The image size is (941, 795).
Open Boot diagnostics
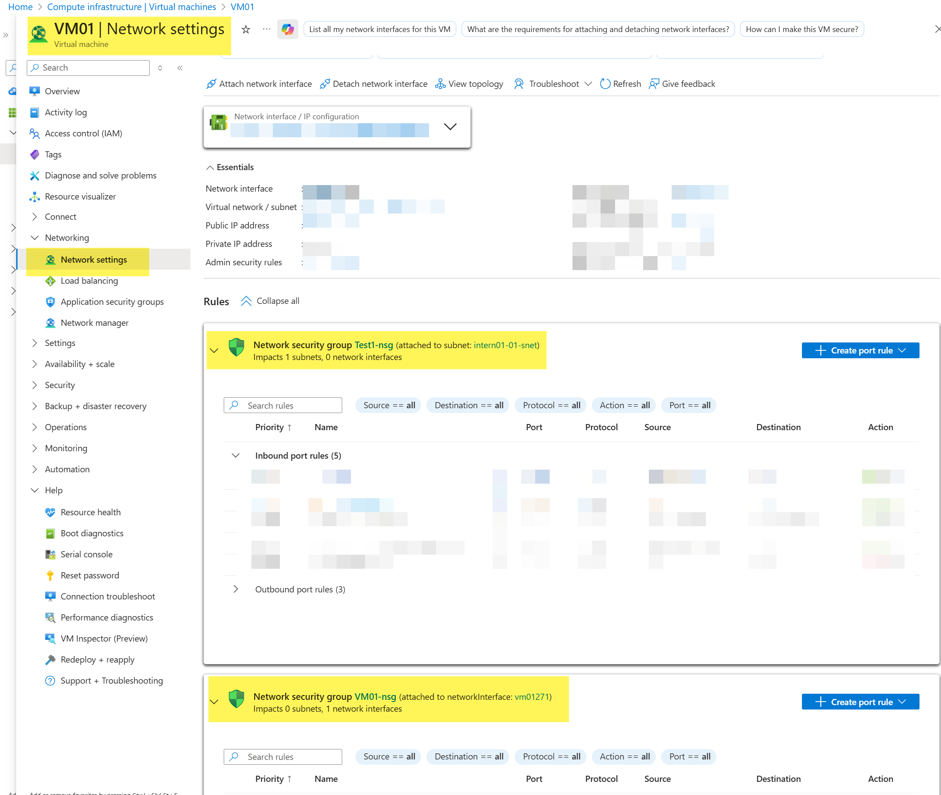(x=92, y=533)
